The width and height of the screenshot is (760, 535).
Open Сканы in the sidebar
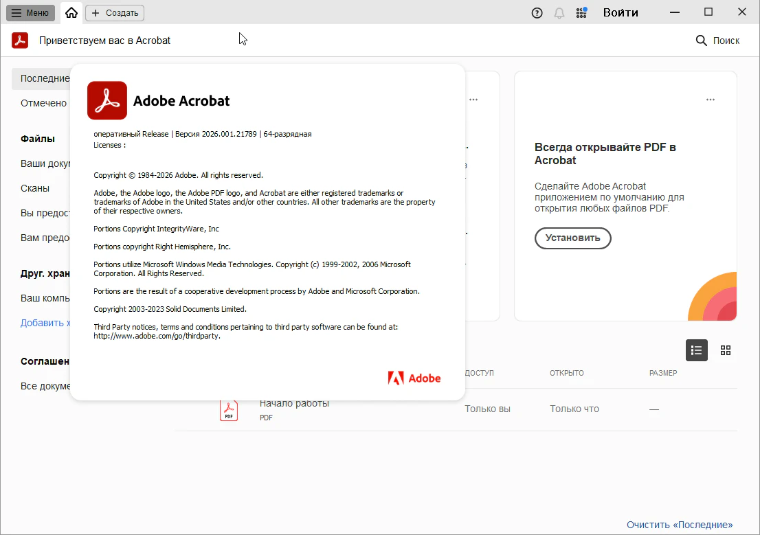(35, 188)
